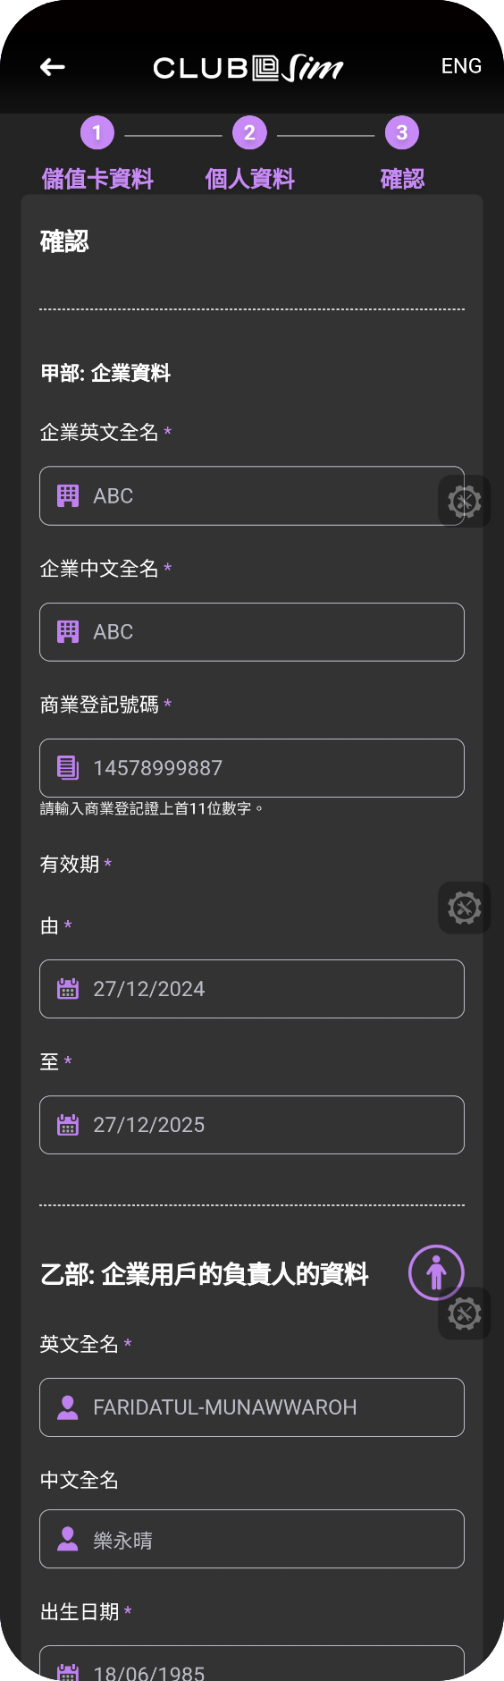Open calendar icon for 至 date
The image size is (504, 1681).
[x=68, y=1124]
